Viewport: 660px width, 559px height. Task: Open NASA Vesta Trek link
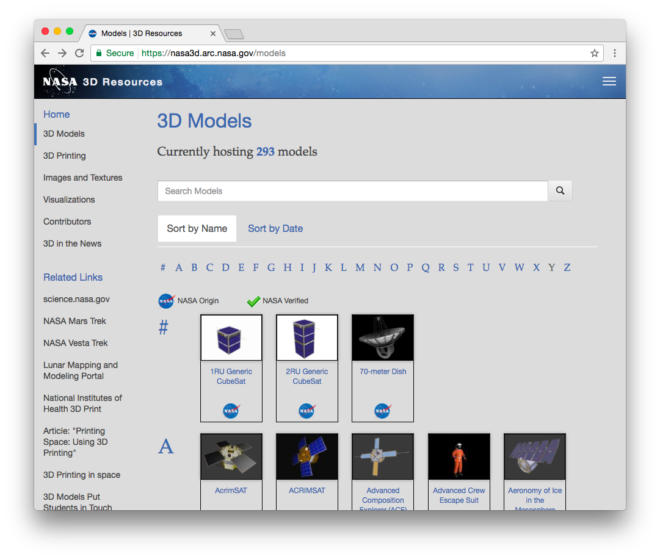click(75, 343)
